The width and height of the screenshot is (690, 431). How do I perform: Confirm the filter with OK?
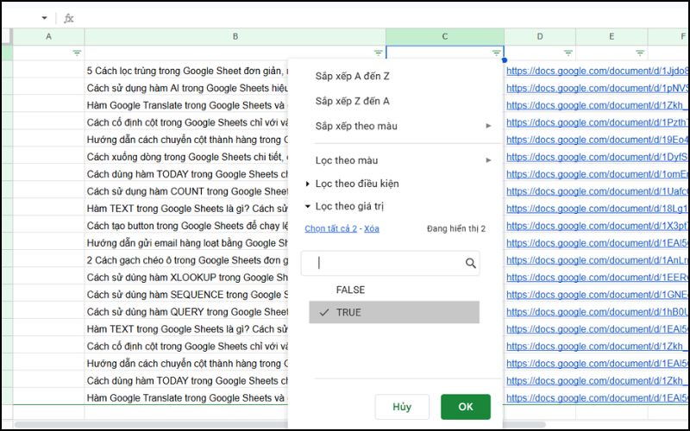click(x=466, y=407)
